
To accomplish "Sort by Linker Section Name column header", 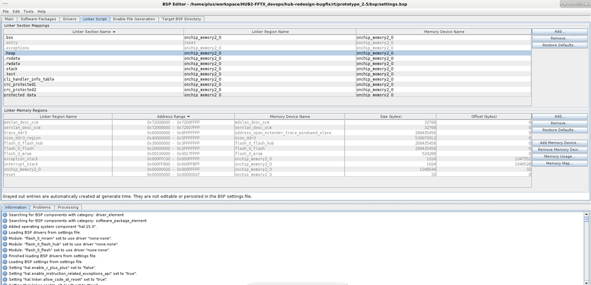I will [94, 32].
